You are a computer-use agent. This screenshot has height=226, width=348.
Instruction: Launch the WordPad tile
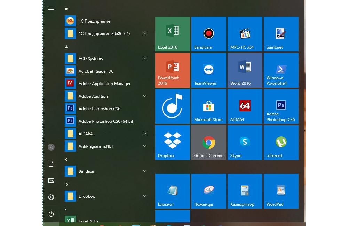[281, 191]
